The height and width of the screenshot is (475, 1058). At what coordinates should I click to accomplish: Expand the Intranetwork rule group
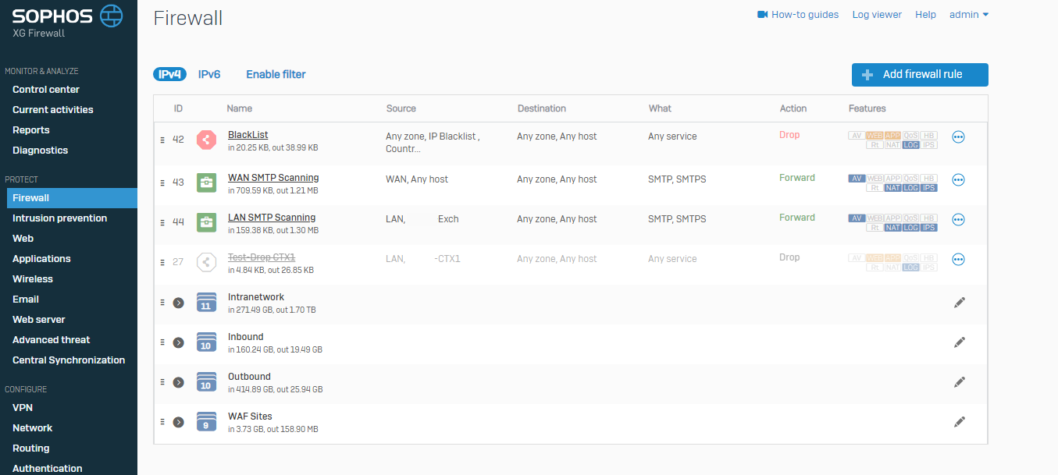[178, 303]
